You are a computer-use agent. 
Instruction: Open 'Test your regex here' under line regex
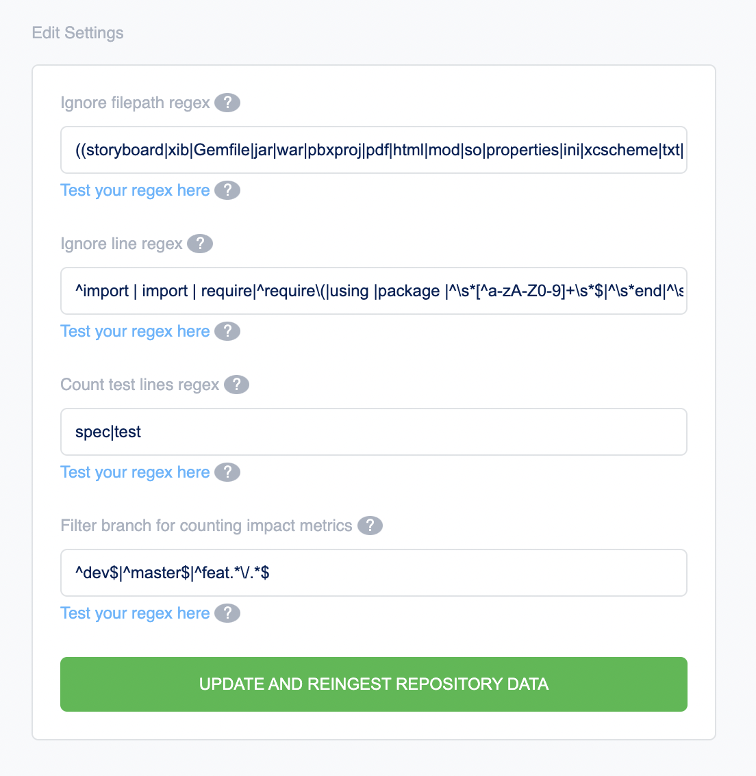click(x=135, y=331)
